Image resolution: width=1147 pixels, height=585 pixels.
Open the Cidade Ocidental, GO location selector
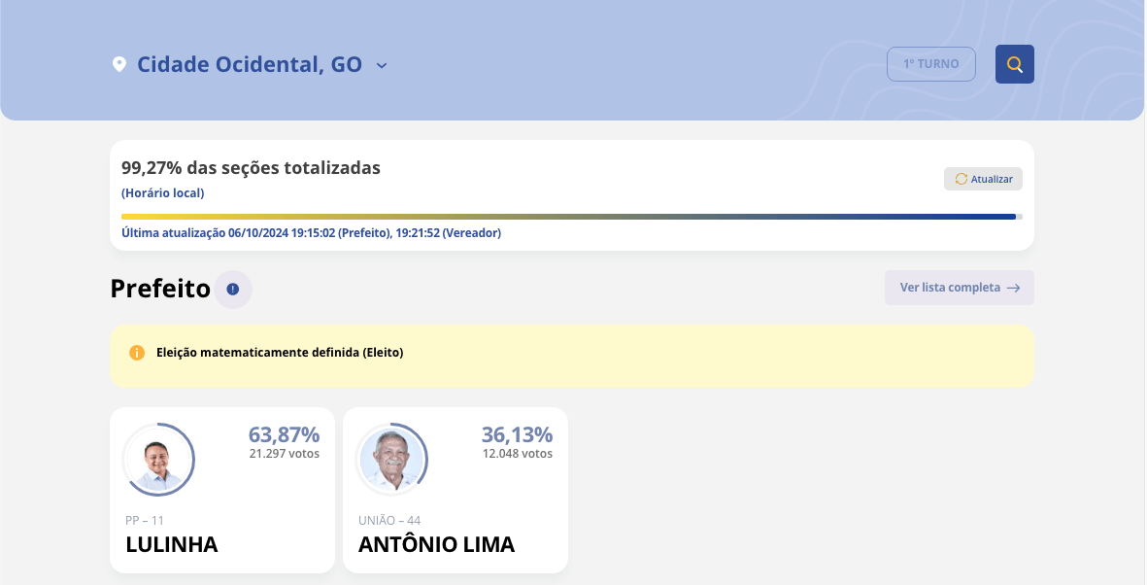[249, 65]
